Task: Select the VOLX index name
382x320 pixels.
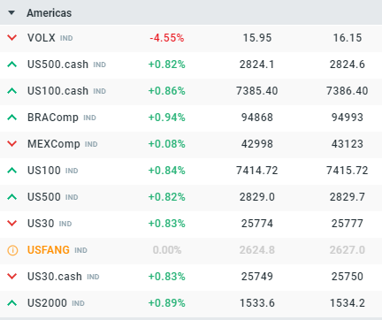Action: 42,38
